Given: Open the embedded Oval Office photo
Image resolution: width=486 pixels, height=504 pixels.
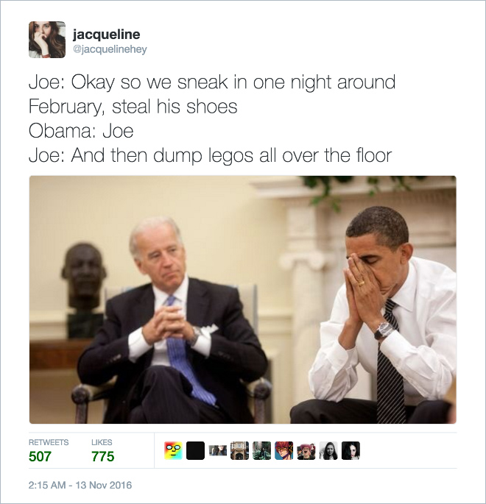Looking at the screenshot, I should point(243,299).
